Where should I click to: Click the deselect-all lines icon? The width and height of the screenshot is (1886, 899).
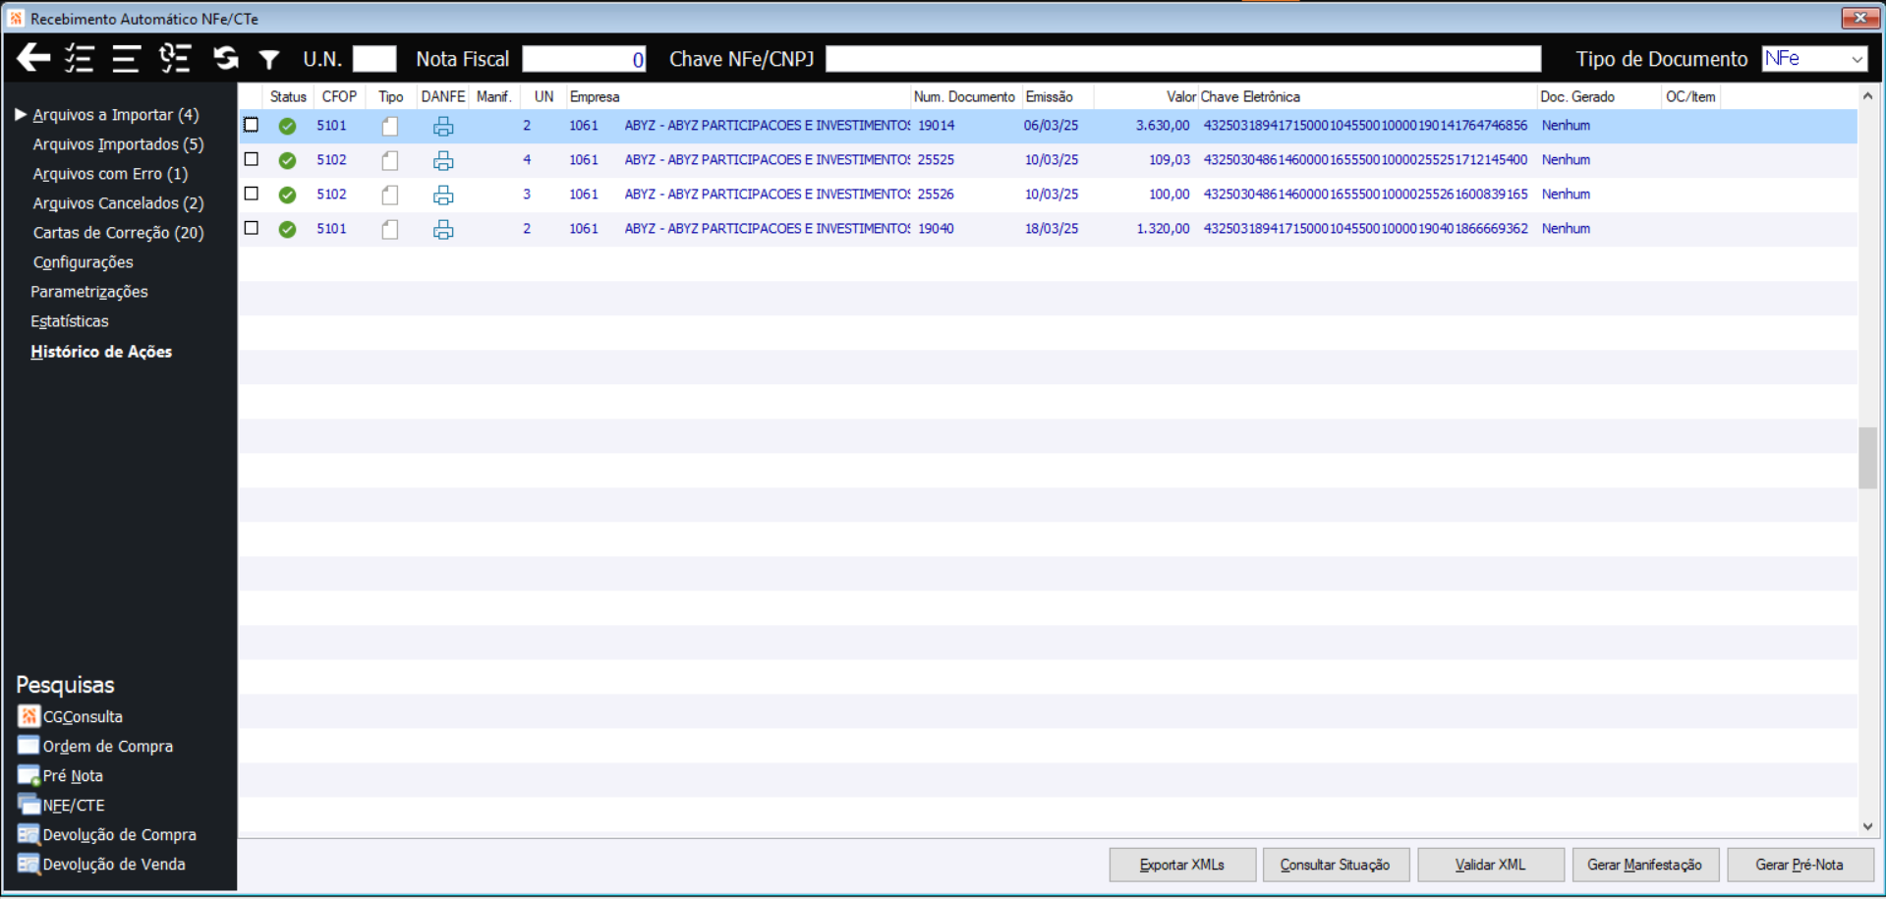click(126, 58)
